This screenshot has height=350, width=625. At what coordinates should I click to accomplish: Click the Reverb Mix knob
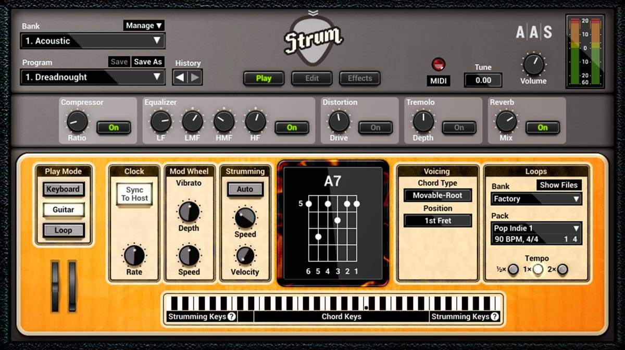[506, 121]
